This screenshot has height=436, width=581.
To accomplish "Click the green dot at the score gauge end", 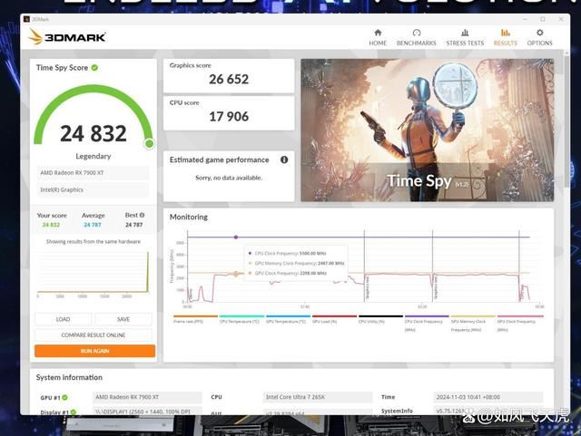I will (149, 143).
